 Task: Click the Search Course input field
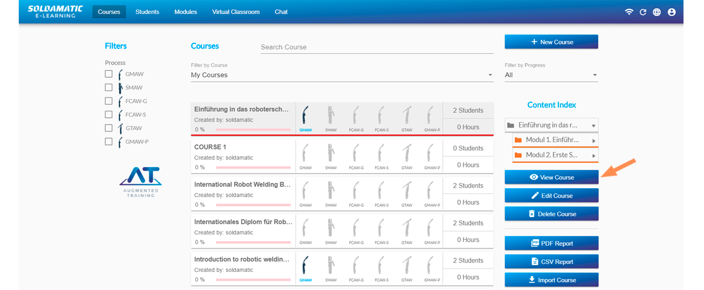(377, 47)
